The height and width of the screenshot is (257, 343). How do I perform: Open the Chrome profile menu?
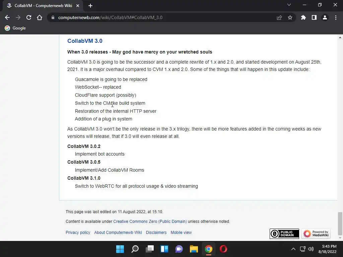325,17
